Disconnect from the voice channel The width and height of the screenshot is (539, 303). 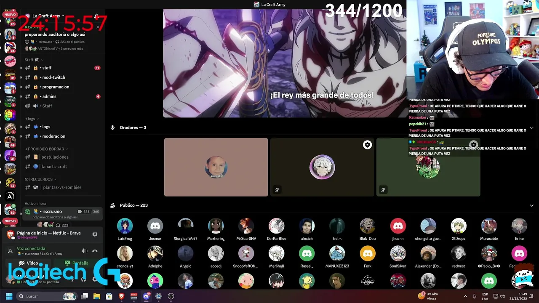[95, 251]
